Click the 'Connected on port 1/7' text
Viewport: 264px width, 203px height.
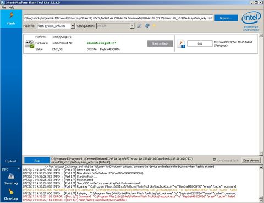point(101,43)
